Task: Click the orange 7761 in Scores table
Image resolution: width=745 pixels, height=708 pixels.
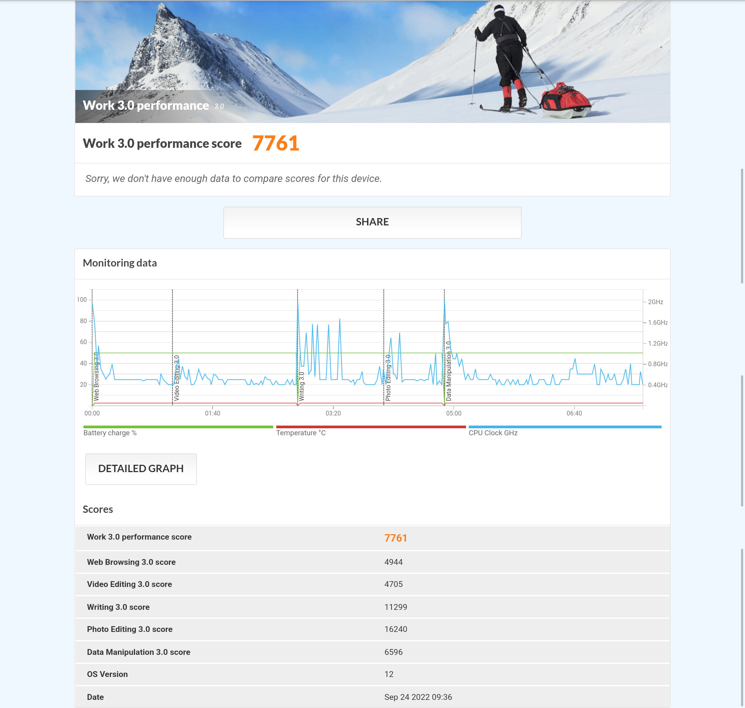Action: pos(395,538)
